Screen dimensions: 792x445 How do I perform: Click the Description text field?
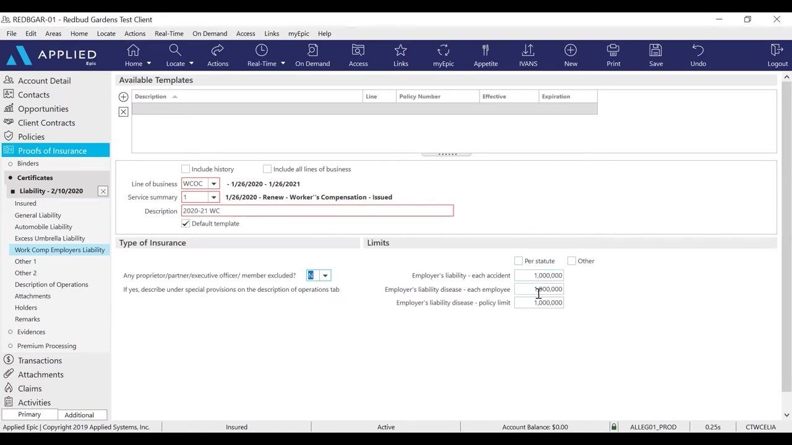(x=317, y=211)
